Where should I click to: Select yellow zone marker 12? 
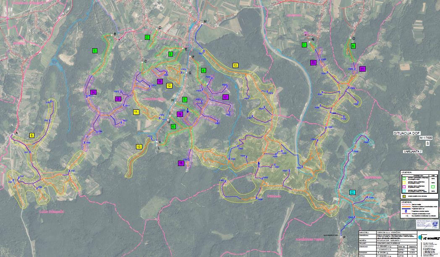point(169,86)
